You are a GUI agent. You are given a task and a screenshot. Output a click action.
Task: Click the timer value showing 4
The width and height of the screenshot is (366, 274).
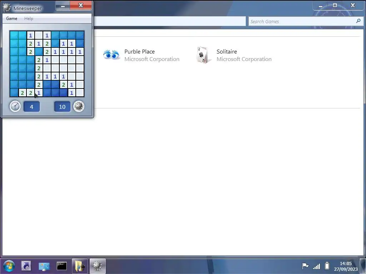point(32,107)
